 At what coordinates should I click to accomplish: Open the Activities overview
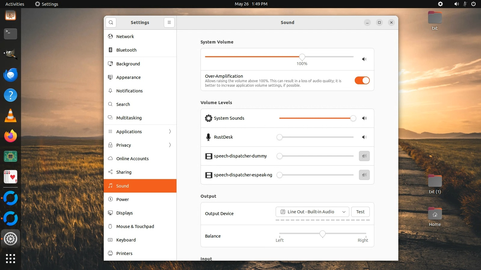click(15, 4)
